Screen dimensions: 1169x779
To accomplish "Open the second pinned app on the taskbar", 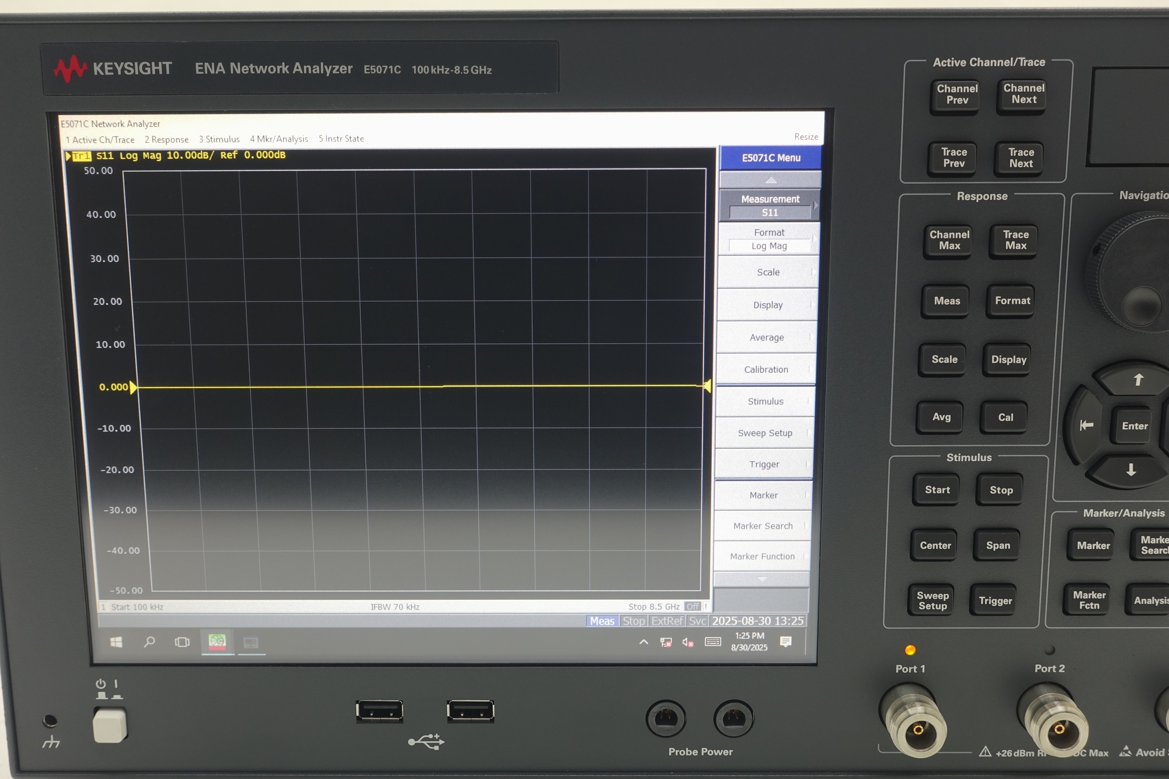I will pos(251,643).
